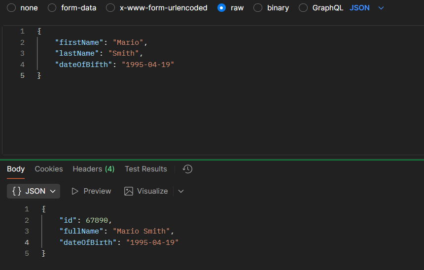The width and height of the screenshot is (424, 270).
Task: Open the blue JSON raw type dropdown
Action: [366, 8]
